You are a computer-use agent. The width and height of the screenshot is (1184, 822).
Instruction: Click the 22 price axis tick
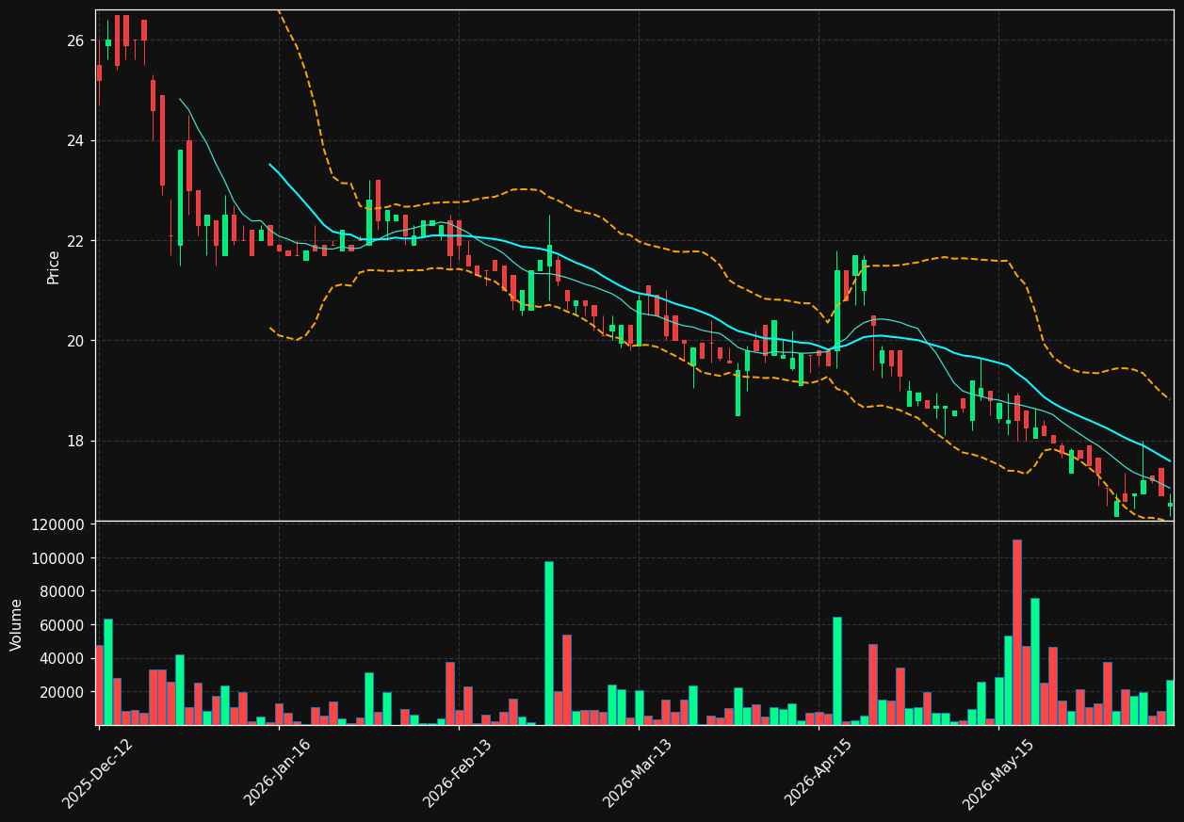pyautogui.click(x=75, y=241)
